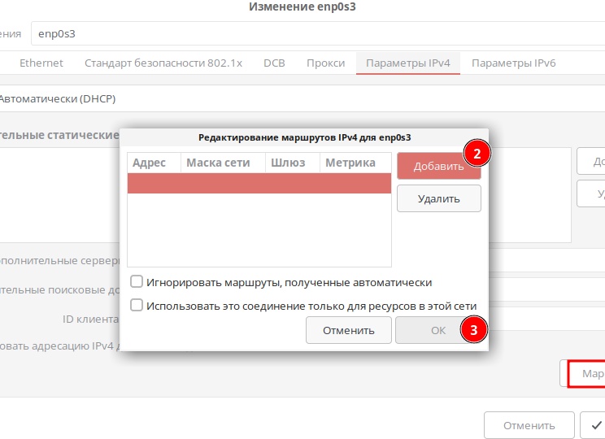
Task: Click Отменить in the enp0s3 editing window
Action: point(529,425)
